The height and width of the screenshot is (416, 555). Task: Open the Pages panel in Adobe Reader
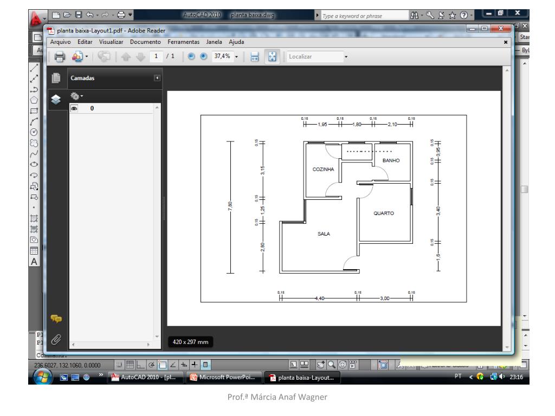coord(56,78)
